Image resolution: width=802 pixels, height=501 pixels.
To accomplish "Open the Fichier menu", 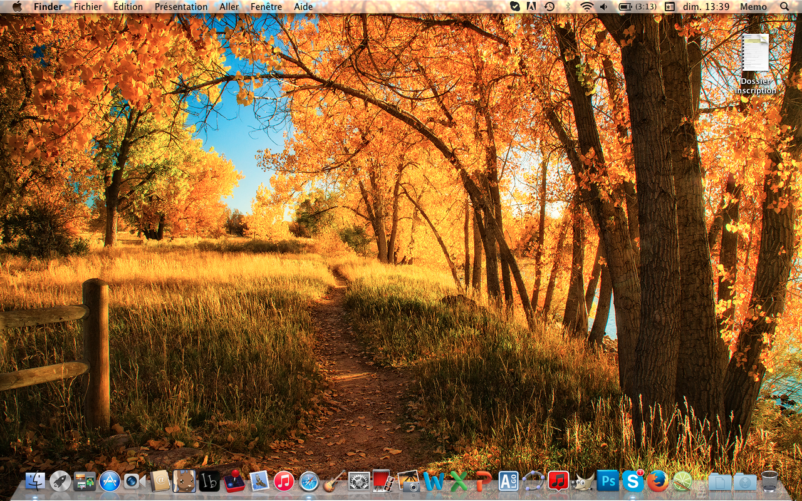I will (x=88, y=7).
